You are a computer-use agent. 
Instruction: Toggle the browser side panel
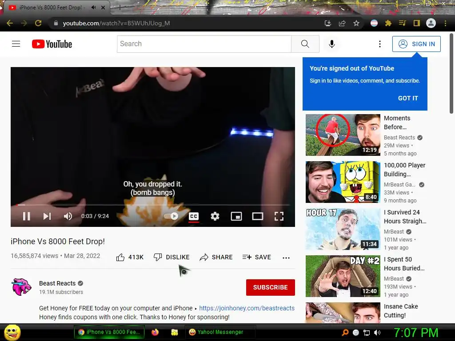point(417,23)
